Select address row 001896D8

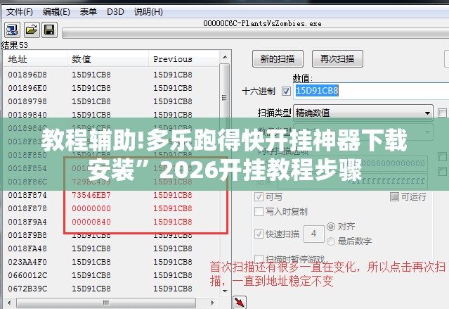[x=112, y=75]
